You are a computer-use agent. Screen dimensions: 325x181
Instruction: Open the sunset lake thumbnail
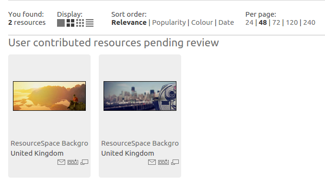pyautogui.click(x=49, y=96)
